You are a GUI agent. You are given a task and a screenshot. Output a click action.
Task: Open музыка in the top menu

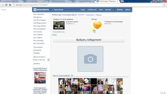pyautogui.click(x=108, y=10)
